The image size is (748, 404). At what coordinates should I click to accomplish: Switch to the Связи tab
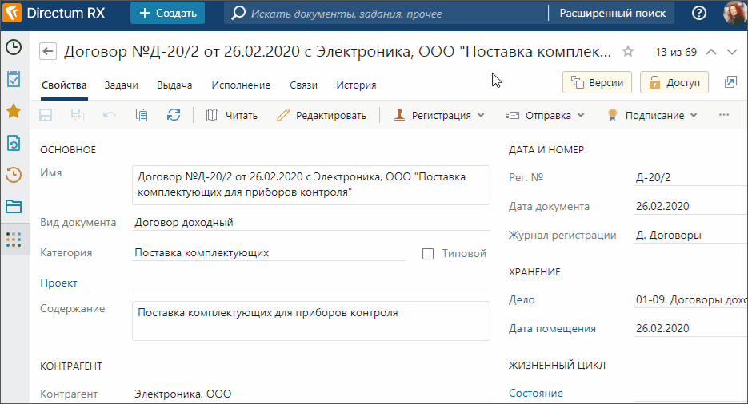tap(303, 85)
